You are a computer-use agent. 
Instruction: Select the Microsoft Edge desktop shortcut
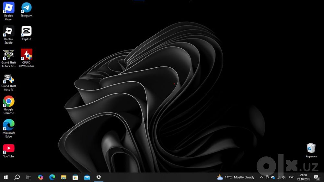coord(9,129)
